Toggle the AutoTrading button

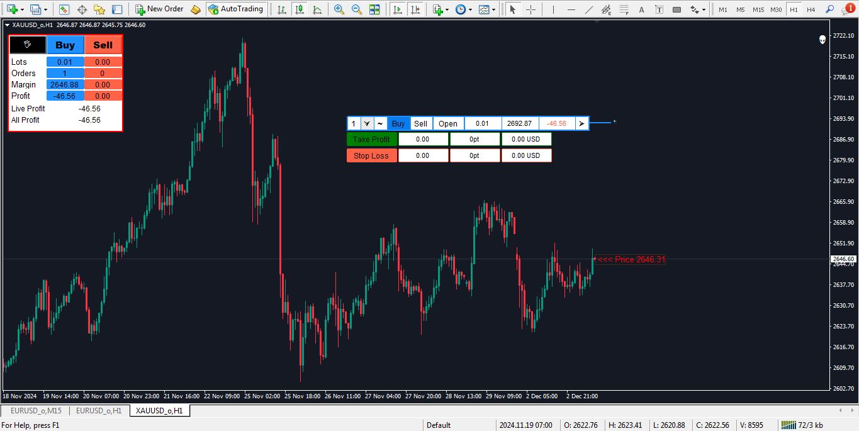click(235, 9)
